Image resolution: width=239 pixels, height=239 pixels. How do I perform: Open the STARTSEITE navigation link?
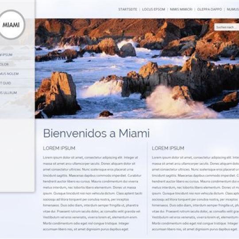tap(128, 9)
